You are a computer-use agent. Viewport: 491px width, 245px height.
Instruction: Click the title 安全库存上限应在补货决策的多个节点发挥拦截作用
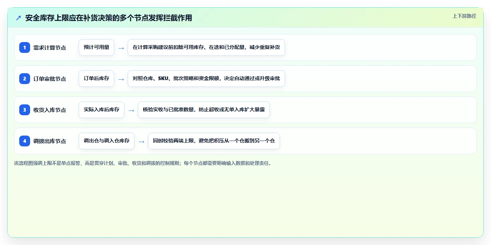coord(109,18)
